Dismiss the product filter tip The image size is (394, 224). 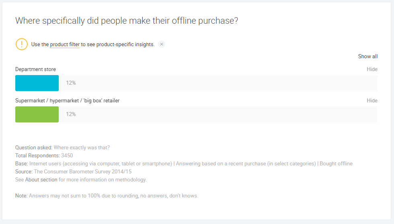pos(162,44)
